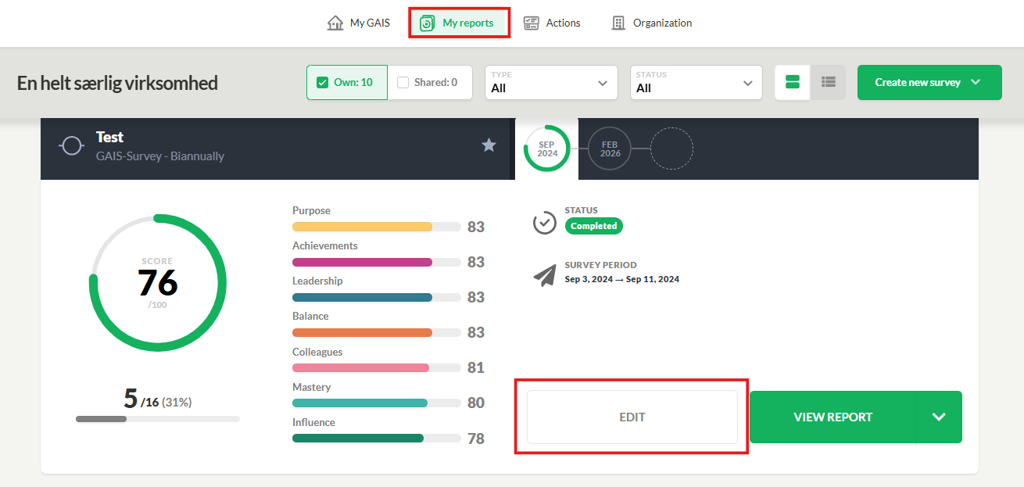Click the company name En helt særlig virksomhed
Image resolution: width=1024 pixels, height=487 pixels.
click(x=117, y=83)
